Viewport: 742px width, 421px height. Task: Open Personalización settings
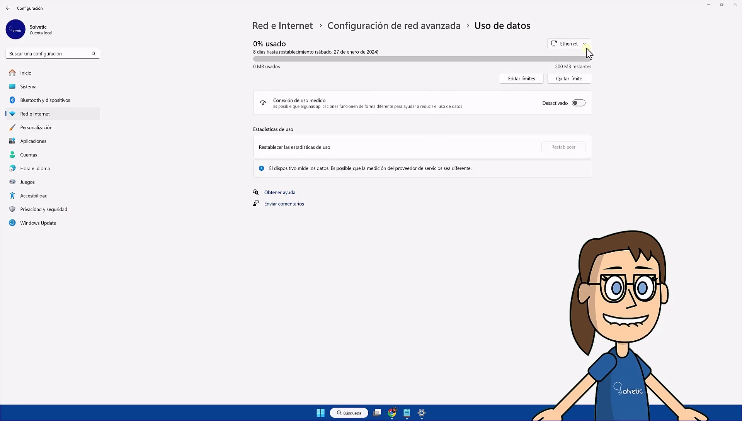pos(53,127)
